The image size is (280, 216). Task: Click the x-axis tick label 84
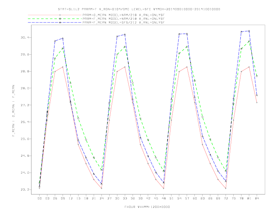pos(257,198)
